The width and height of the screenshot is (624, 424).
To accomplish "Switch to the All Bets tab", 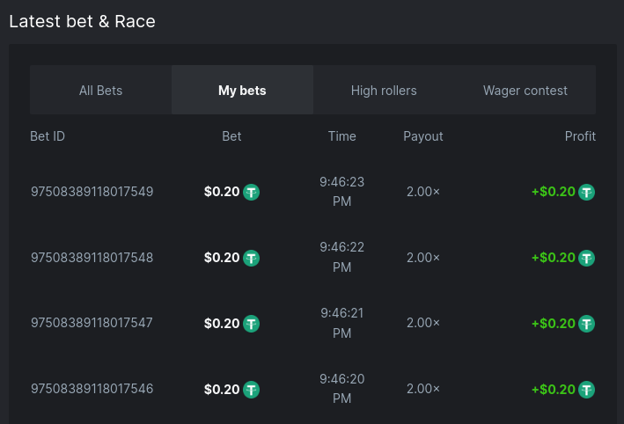I will (100, 91).
